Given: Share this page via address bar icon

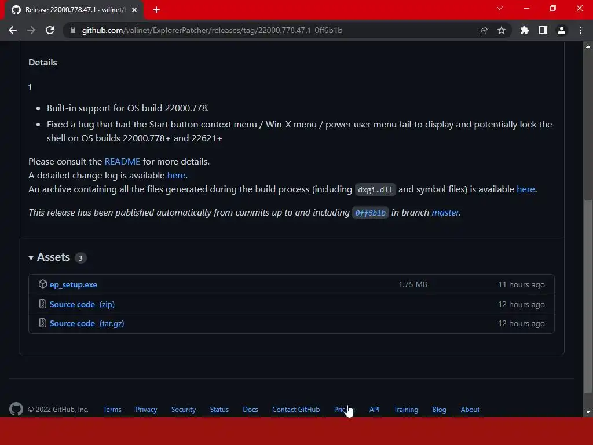Looking at the screenshot, I should point(483,30).
